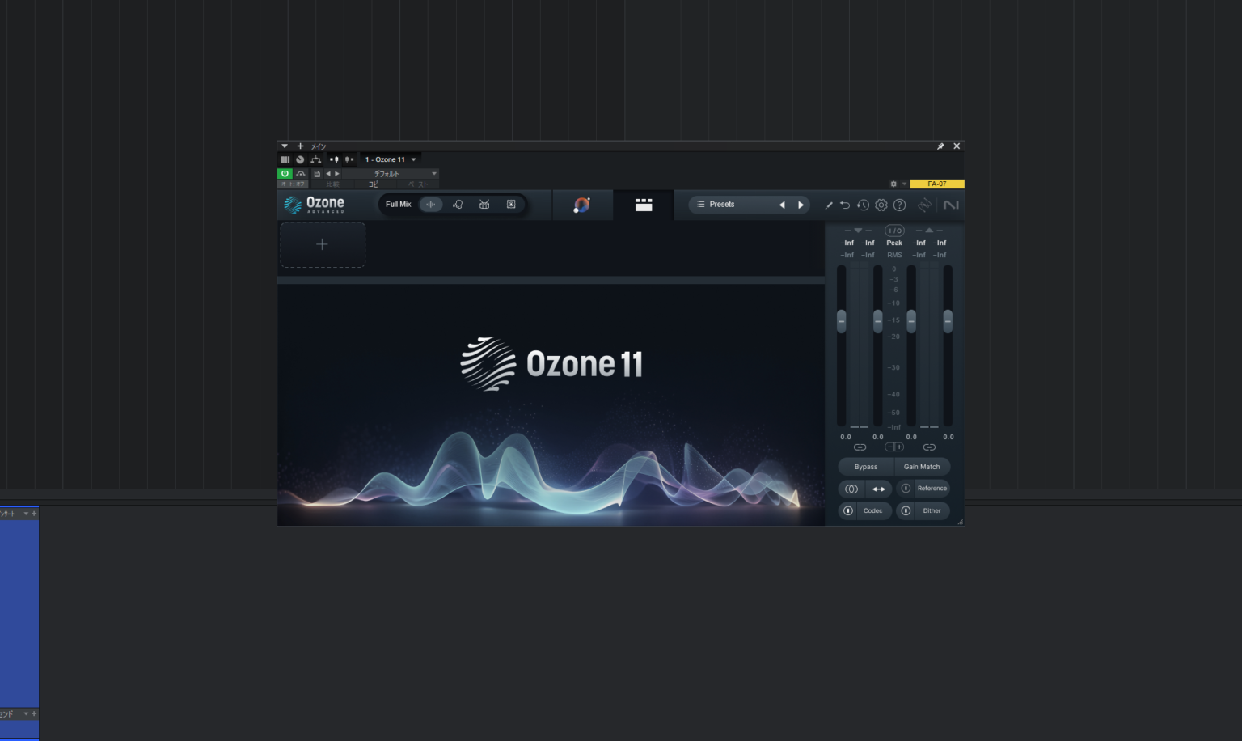
Task: Toggle the green plugin power button
Action: (x=285, y=173)
